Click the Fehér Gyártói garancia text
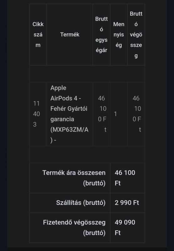This screenshot has width=174, height=251. click(x=69, y=114)
